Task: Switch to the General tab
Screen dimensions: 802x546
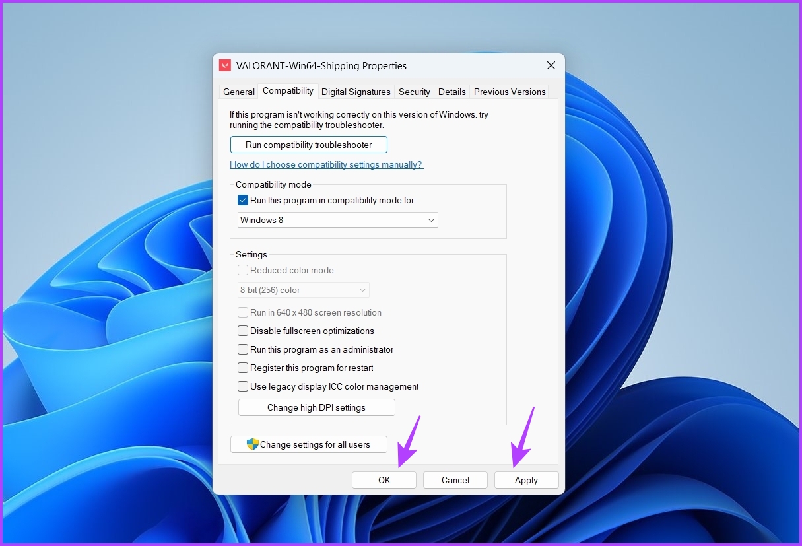Action: [238, 92]
